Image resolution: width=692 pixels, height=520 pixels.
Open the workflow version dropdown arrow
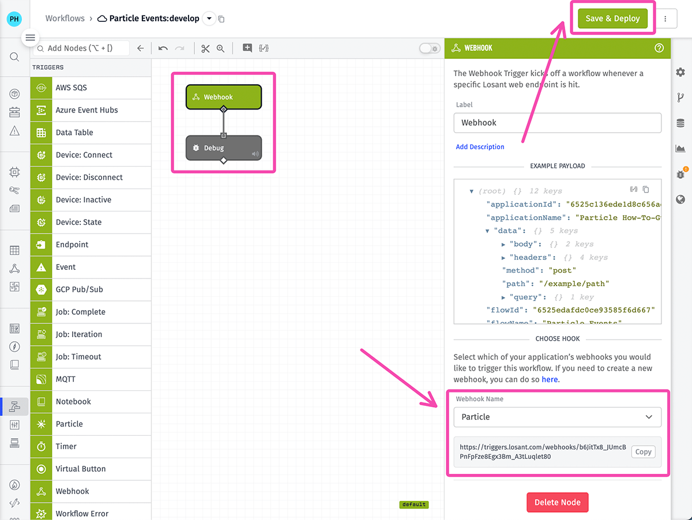point(209,19)
